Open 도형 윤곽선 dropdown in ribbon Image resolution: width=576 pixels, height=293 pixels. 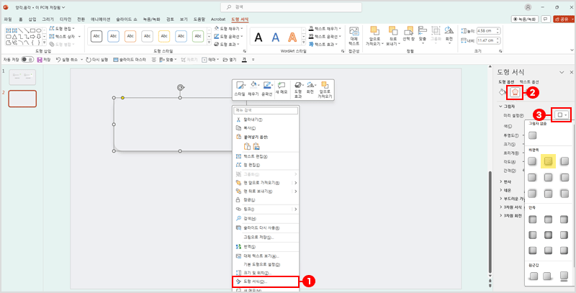pos(228,36)
